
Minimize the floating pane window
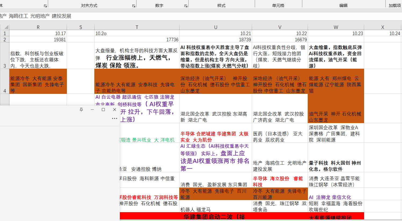[x=92, y=110]
